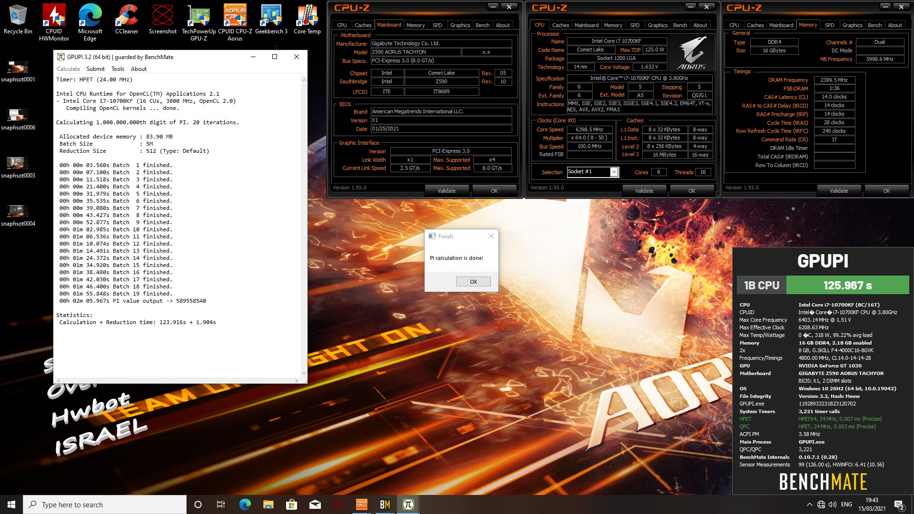
Task: Close the Finish dialog
Action: (x=491, y=236)
